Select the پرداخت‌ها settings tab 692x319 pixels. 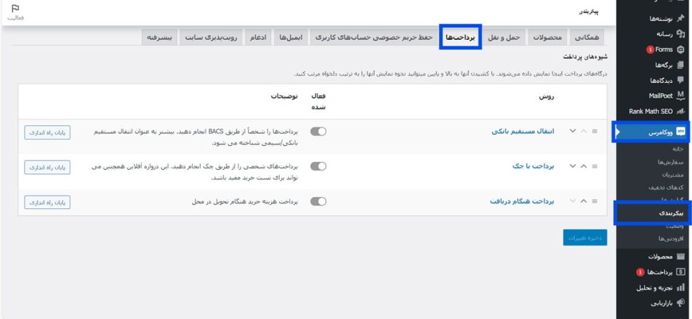click(x=460, y=38)
